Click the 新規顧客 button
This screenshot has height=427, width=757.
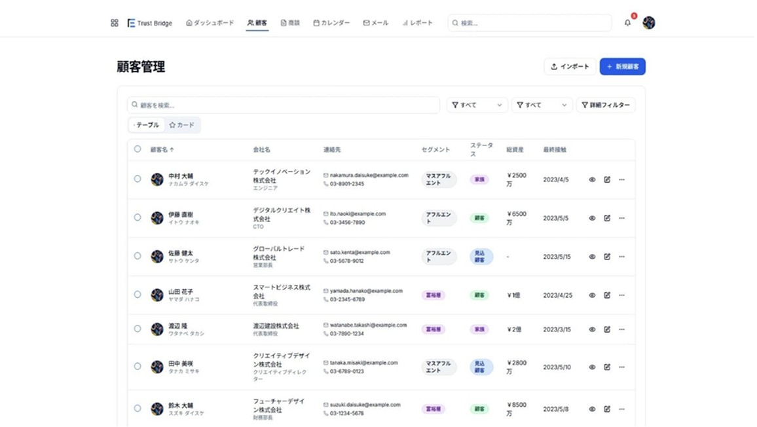(x=622, y=67)
